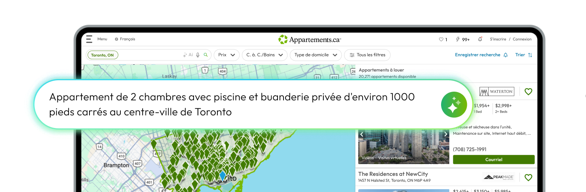Favorite The Residences at NewCity listing

tap(528, 177)
